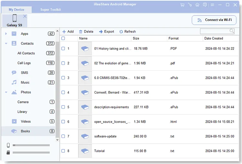Click book thumbnail for Tutorial
The image size is (242, 164).
click(85, 151)
